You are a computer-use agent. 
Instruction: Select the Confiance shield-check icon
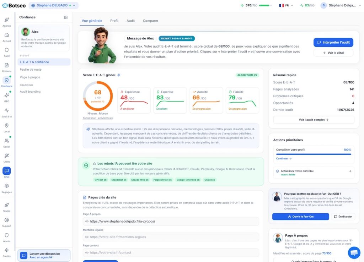pos(7,80)
